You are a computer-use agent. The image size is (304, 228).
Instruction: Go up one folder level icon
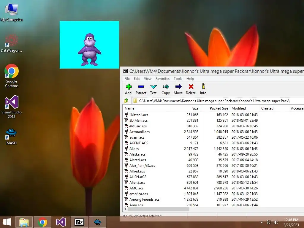(126, 101)
